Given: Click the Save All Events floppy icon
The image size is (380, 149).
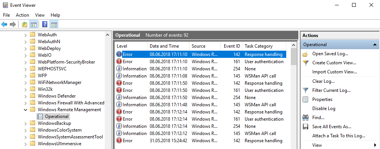Looking at the screenshot, I should tap(306, 127).
